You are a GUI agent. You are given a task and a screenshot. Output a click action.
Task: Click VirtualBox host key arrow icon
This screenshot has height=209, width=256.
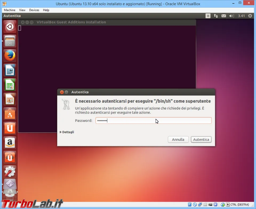click(228, 204)
